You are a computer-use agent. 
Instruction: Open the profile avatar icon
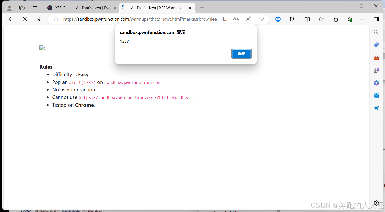click(9, 8)
